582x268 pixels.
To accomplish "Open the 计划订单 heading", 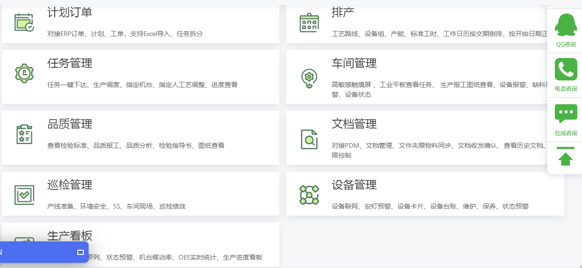I will coord(70,12).
